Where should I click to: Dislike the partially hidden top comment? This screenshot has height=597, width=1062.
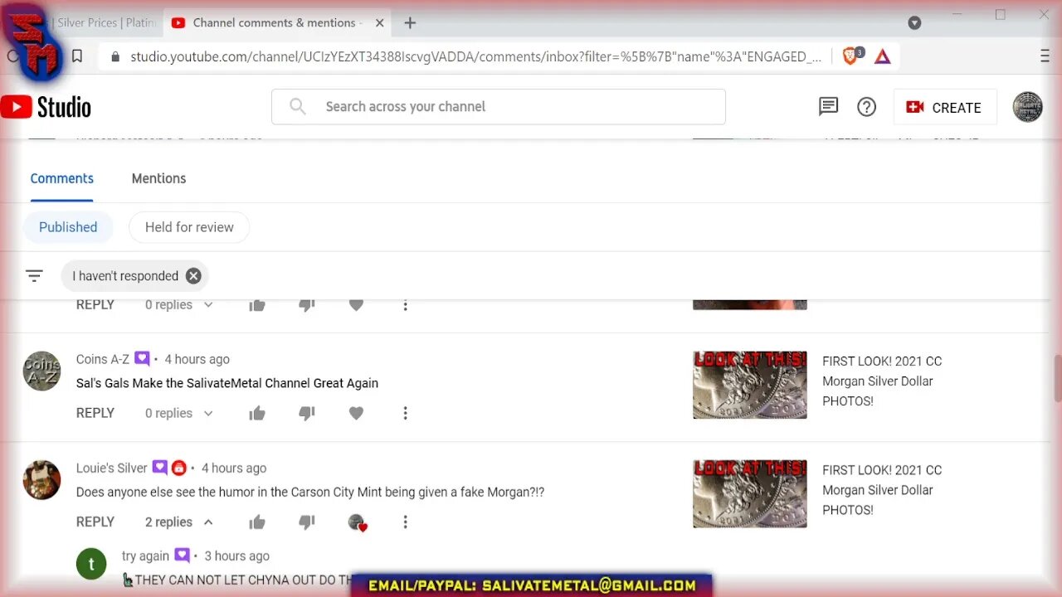tap(307, 305)
